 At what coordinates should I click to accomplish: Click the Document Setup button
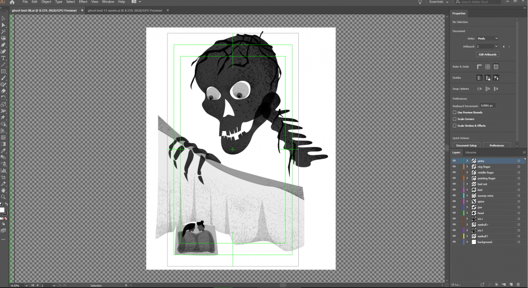(x=466, y=145)
